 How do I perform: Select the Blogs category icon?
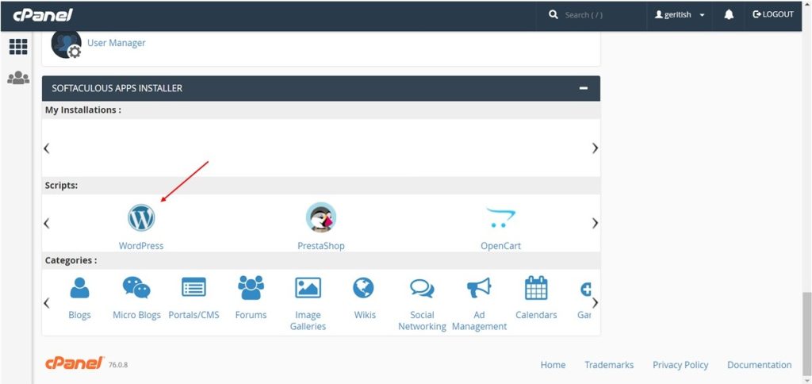80,288
